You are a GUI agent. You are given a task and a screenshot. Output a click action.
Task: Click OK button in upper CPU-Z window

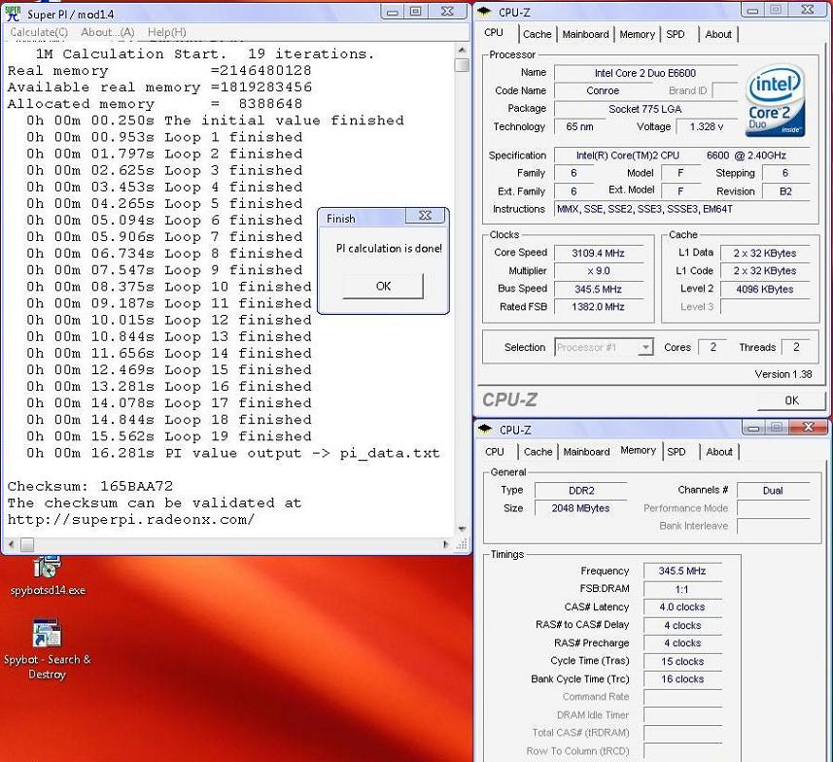pos(791,400)
